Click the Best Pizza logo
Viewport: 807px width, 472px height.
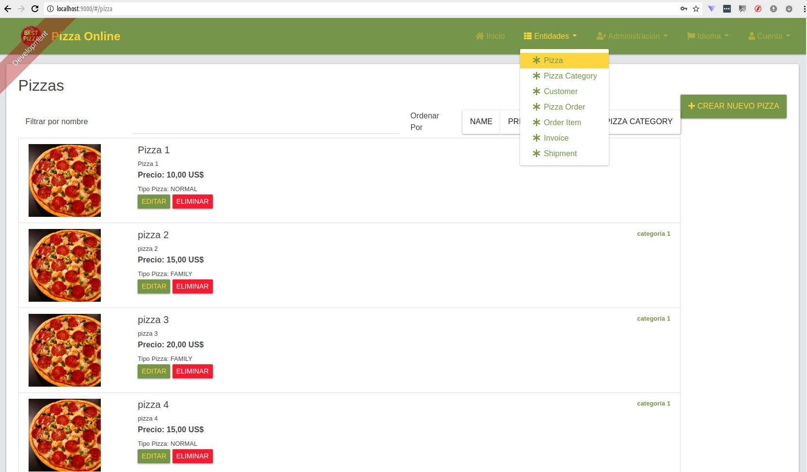(x=30, y=35)
